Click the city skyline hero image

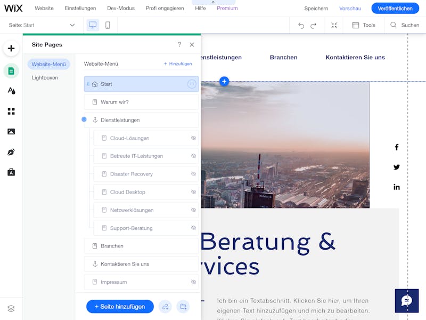[285, 145]
